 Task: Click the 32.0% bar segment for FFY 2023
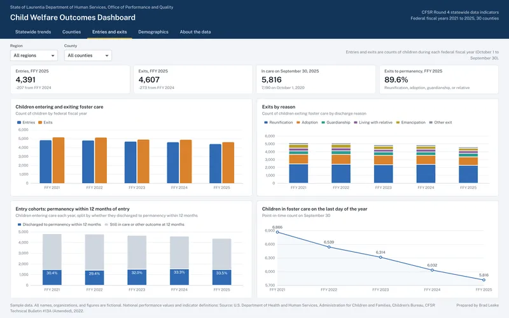pyautogui.click(x=137, y=277)
